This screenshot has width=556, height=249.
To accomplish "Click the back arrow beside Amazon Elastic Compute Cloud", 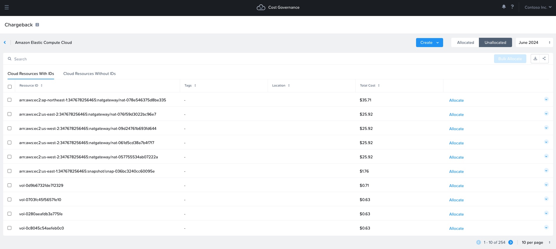I will coord(5,42).
